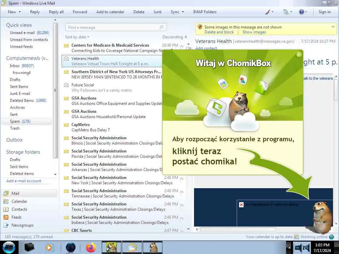
Task: Flag the Indiana Social Security message
Action: 182,218
